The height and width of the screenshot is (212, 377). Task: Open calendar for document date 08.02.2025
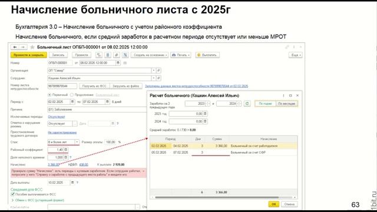pyautogui.click(x=118, y=63)
